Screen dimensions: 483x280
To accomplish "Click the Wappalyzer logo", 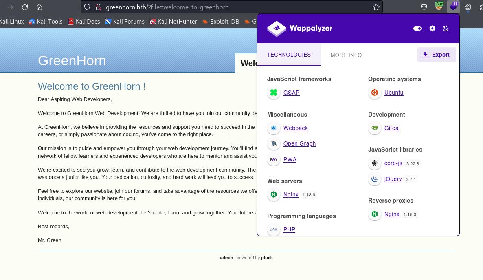I will (300, 29).
